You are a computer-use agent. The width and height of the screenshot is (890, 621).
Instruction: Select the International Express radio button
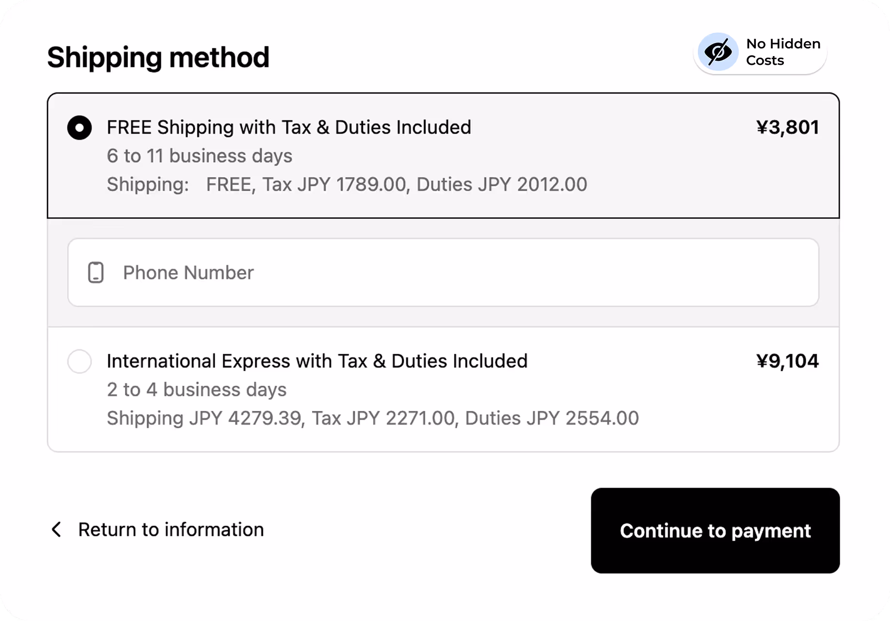(x=79, y=362)
